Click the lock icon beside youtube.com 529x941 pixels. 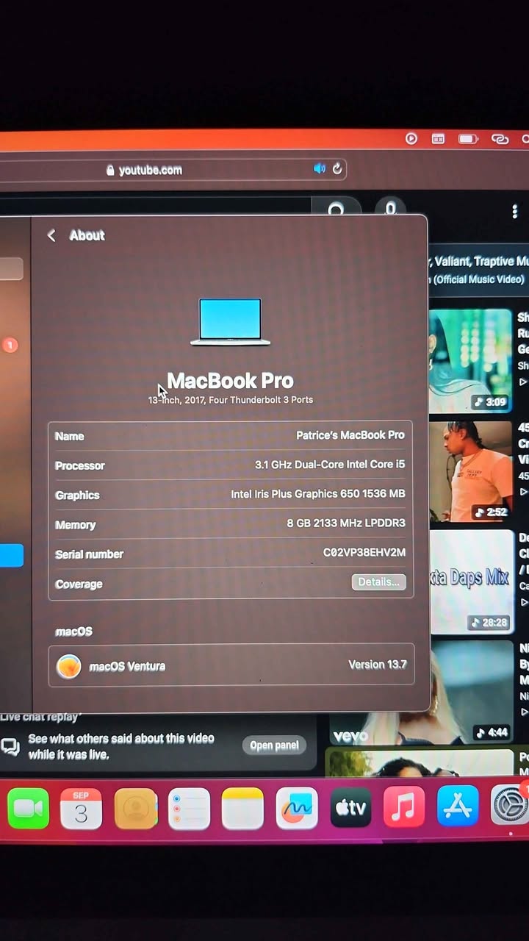pyautogui.click(x=110, y=170)
